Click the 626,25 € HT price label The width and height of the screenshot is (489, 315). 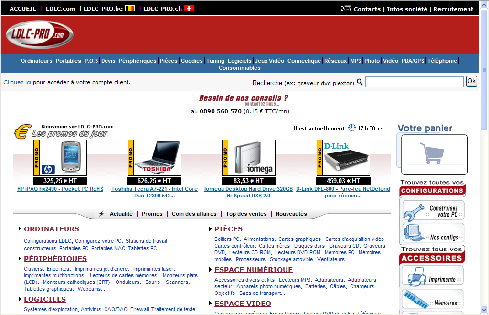(154, 181)
